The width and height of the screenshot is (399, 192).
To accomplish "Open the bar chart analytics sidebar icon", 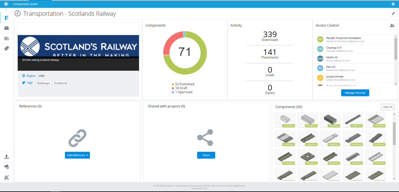I will (6, 38).
